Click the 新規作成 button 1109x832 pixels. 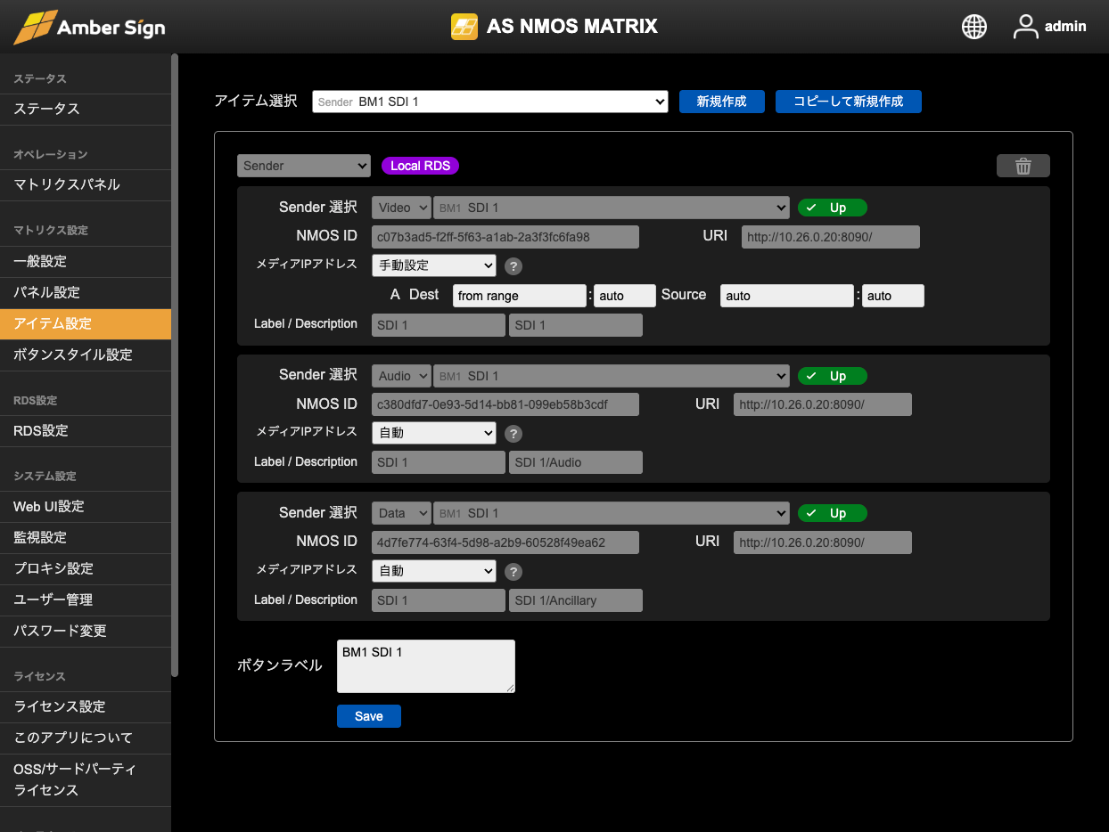click(721, 102)
